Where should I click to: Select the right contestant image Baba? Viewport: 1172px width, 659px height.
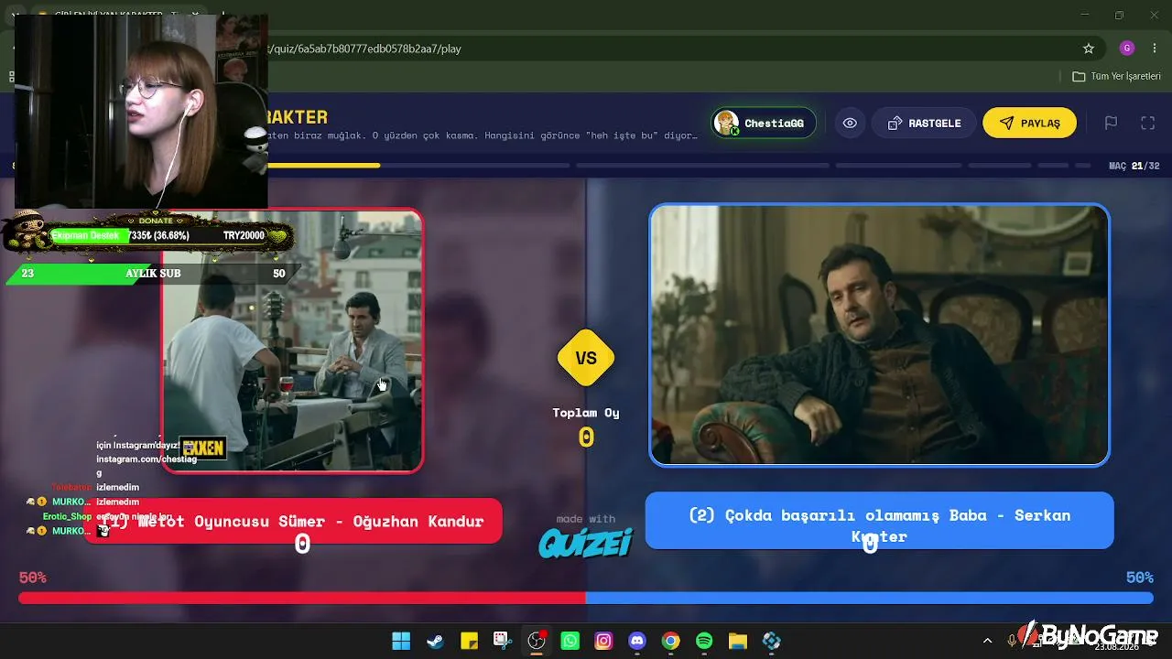(879, 335)
